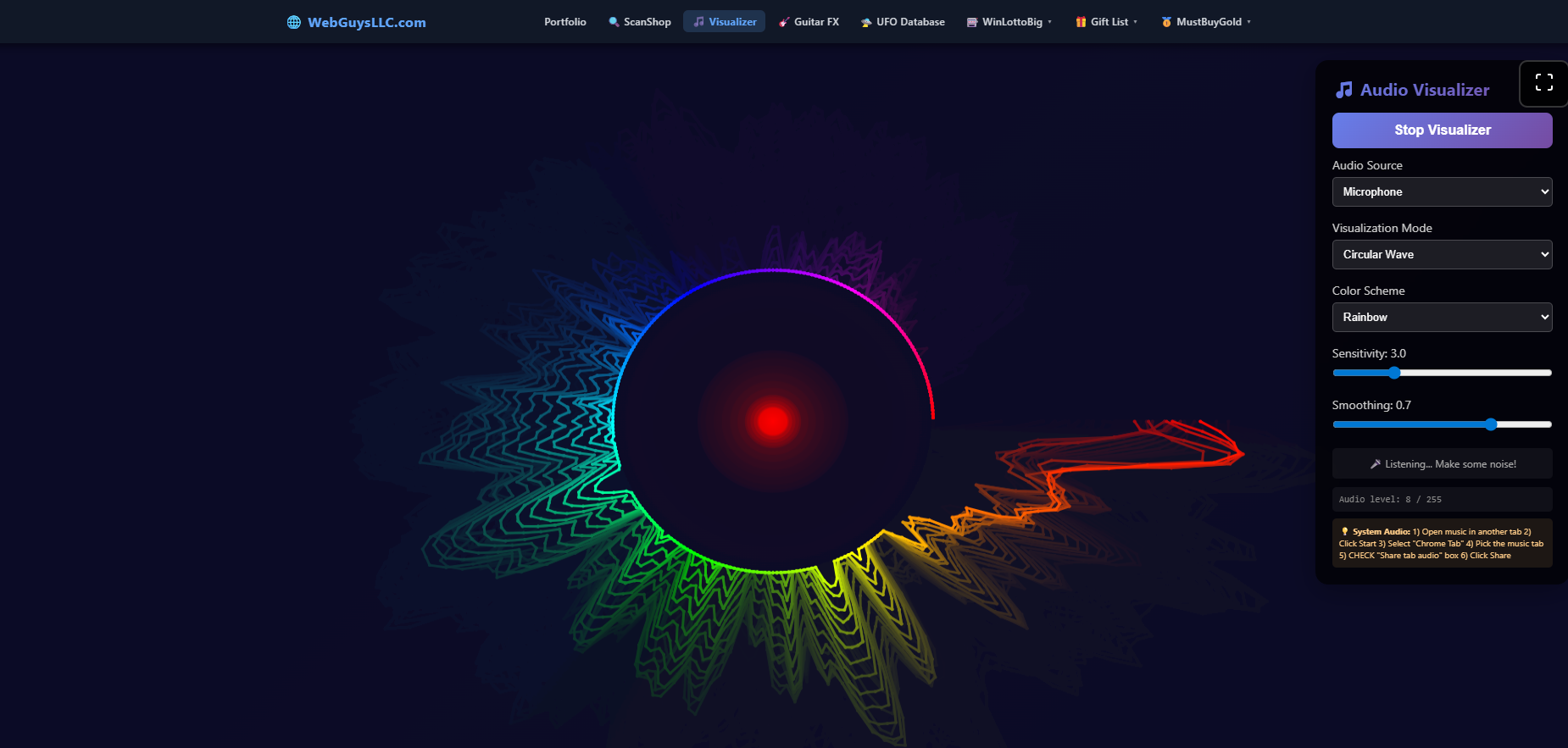This screenshot has width=1568, height=748.
Task: Click the Stop Visualizer button
Action: point(1442,130)
